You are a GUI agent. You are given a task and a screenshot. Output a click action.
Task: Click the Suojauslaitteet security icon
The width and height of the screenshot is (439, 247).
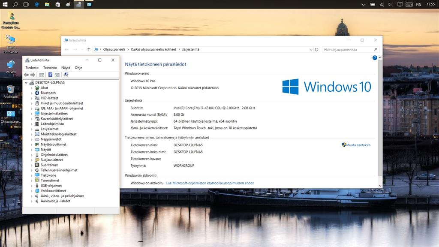point(37,160)
